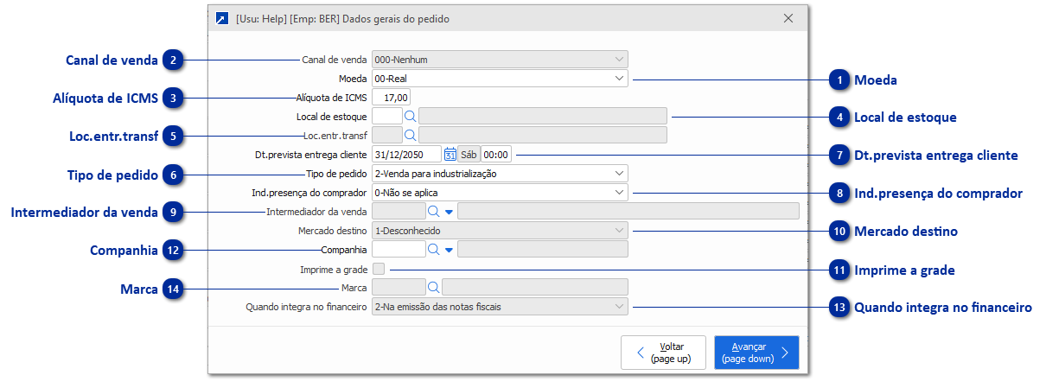Screen dimensions: 1046x388
Task: Click the Loc.entr.transf search magnifier icon
Action: point(411,135)
